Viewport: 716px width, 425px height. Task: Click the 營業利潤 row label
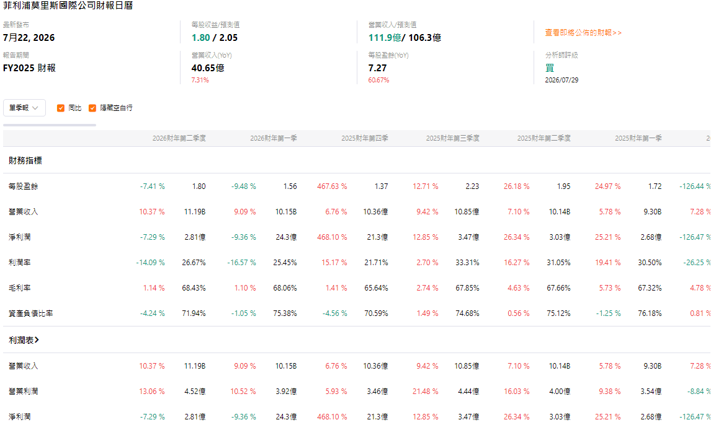(x=24, y=392)
